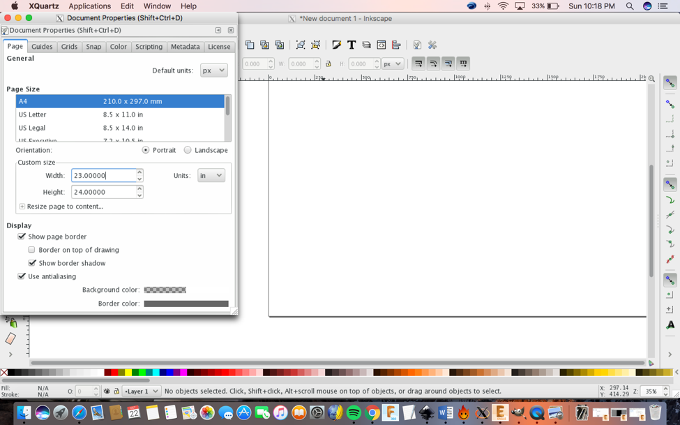Toggle the snap to path intersections icon
Viewport: 680px width, 425px height.
670,215
